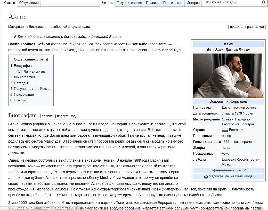Jump to Популярность в России section

(x=33, y=89)
